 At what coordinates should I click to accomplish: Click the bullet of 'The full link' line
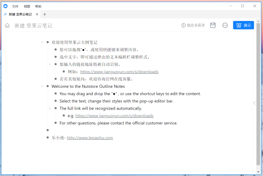[56, 108]
